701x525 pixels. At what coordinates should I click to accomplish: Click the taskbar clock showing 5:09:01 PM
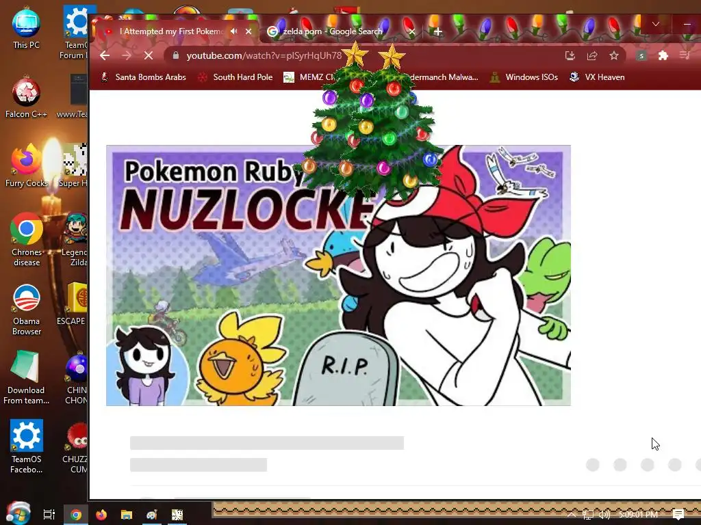[x=639, y=515]
